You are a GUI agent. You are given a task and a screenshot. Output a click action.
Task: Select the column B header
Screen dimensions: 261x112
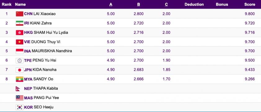(139, 5)
